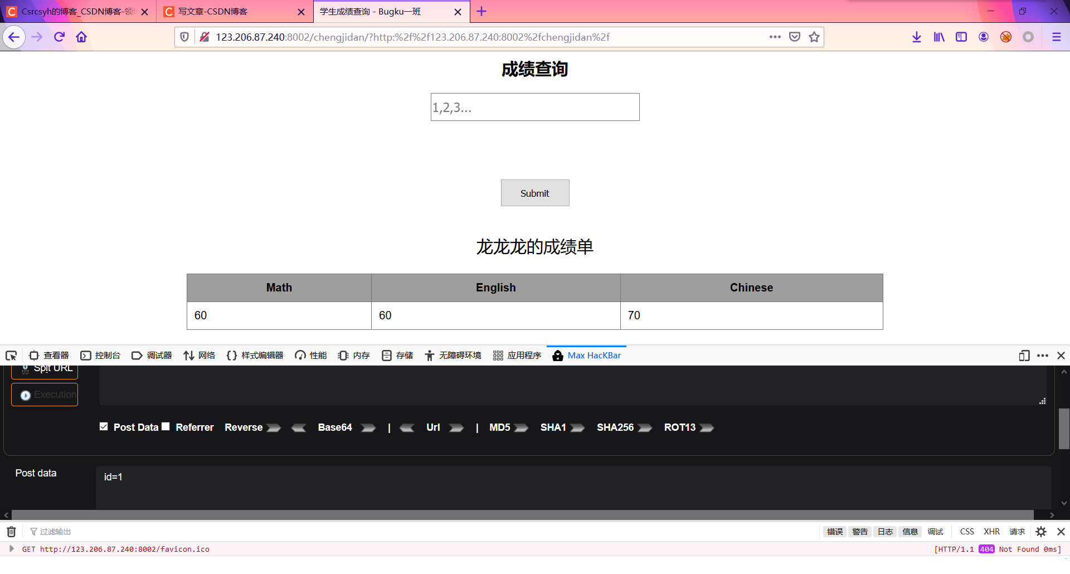Open the Library icon in the toolbar
The image size is (1070, 574).
938,37
